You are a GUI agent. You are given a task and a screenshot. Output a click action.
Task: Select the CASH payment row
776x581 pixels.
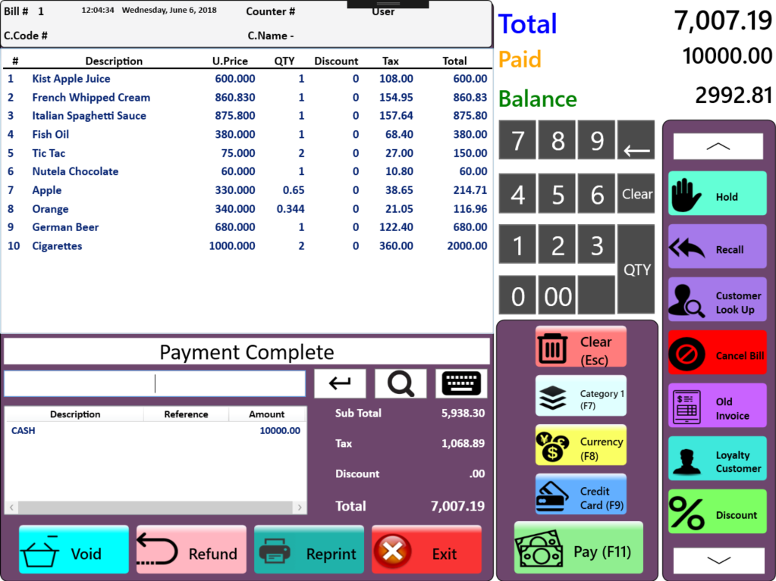click(156, 430)
